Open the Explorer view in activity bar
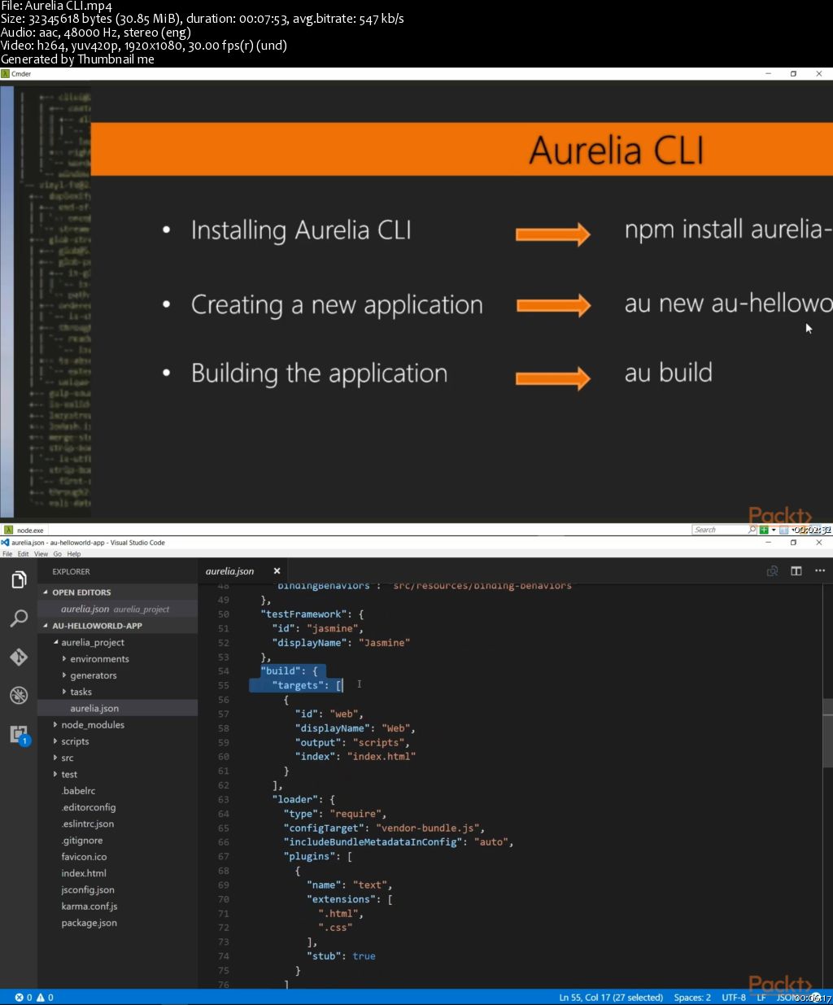Viewport: 833px width, 1005px height. [x=19, y=579]
